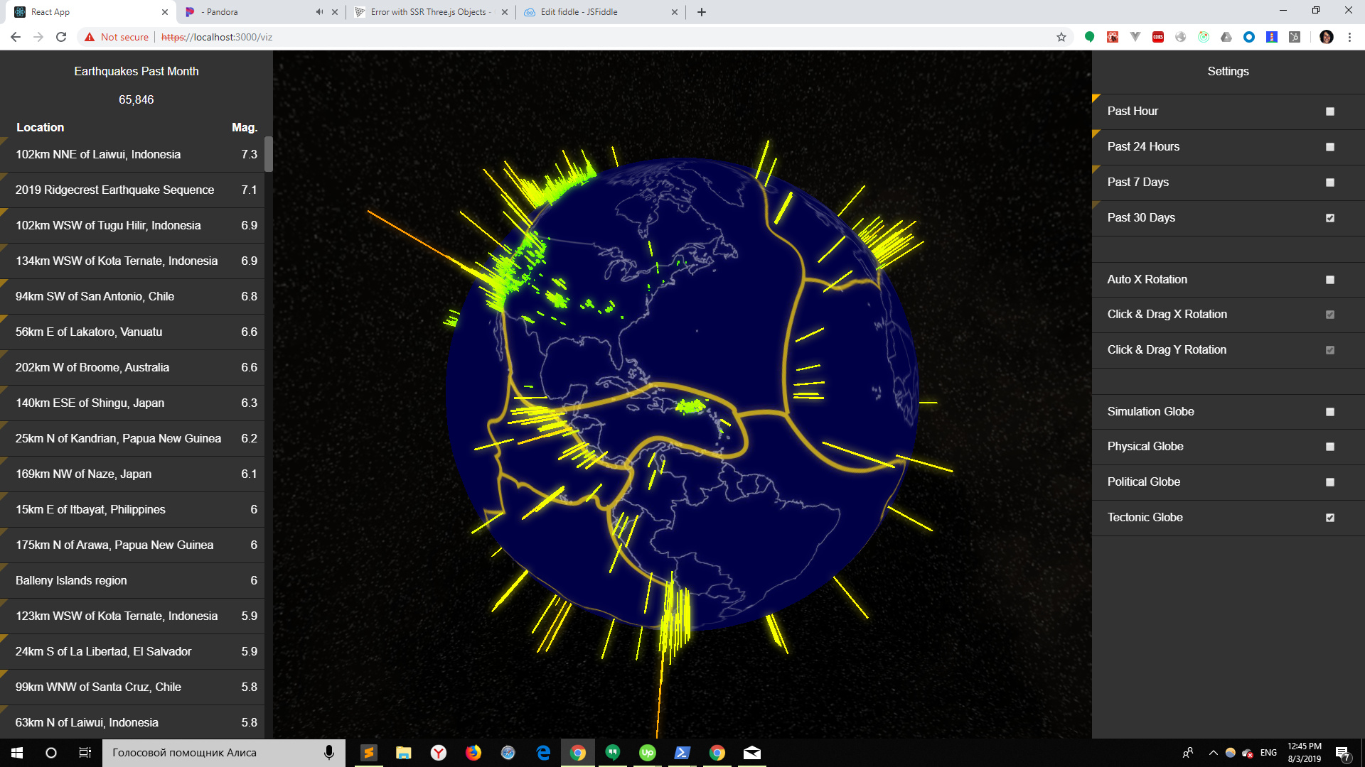
Task: Click the Vue devtools extension icon
Action: [1135, 37]
